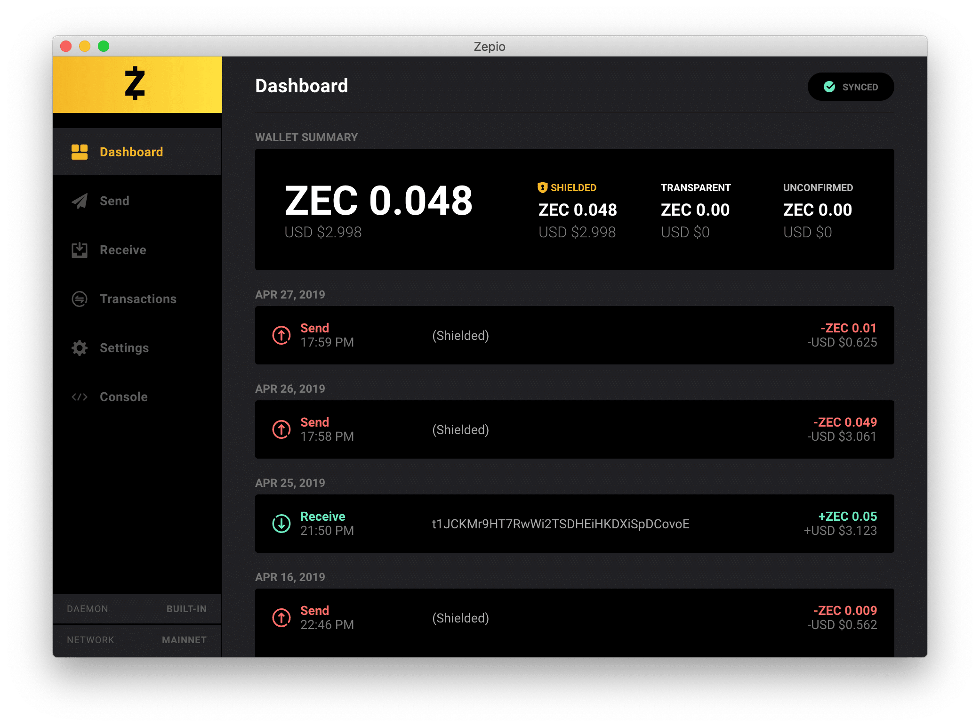Click the SYNCED status button
Screen dimensions: 980x727
[851, 87]
